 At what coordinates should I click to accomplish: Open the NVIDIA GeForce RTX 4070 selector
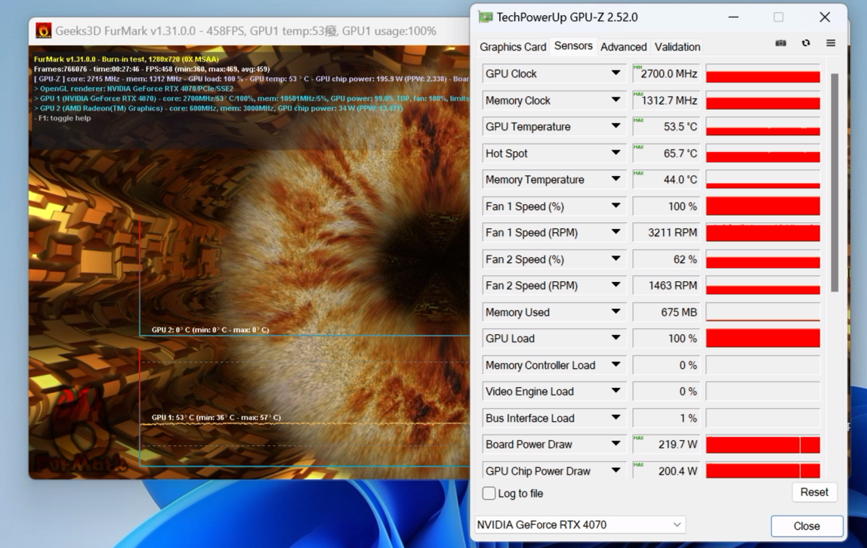point(579,525)
